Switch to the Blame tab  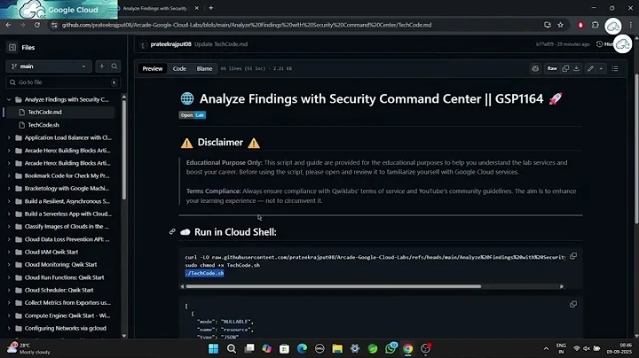click(204, 69)
